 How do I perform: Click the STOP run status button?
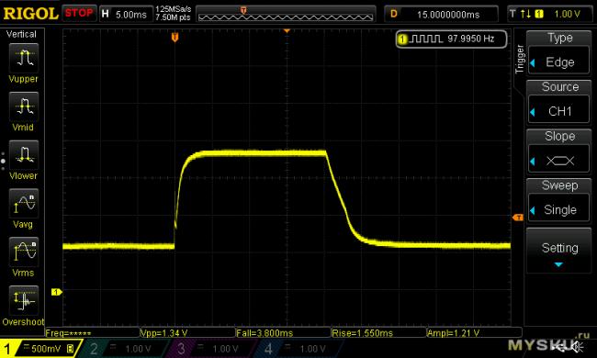[x=79, y=14]
